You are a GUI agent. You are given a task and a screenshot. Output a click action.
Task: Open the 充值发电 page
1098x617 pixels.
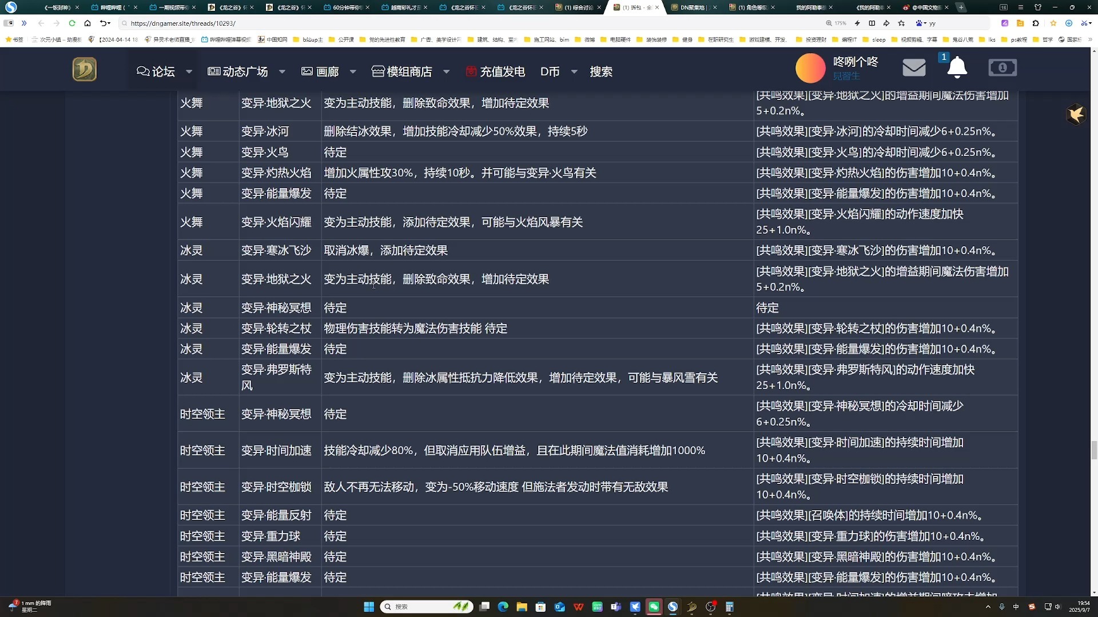click(502, 71)
